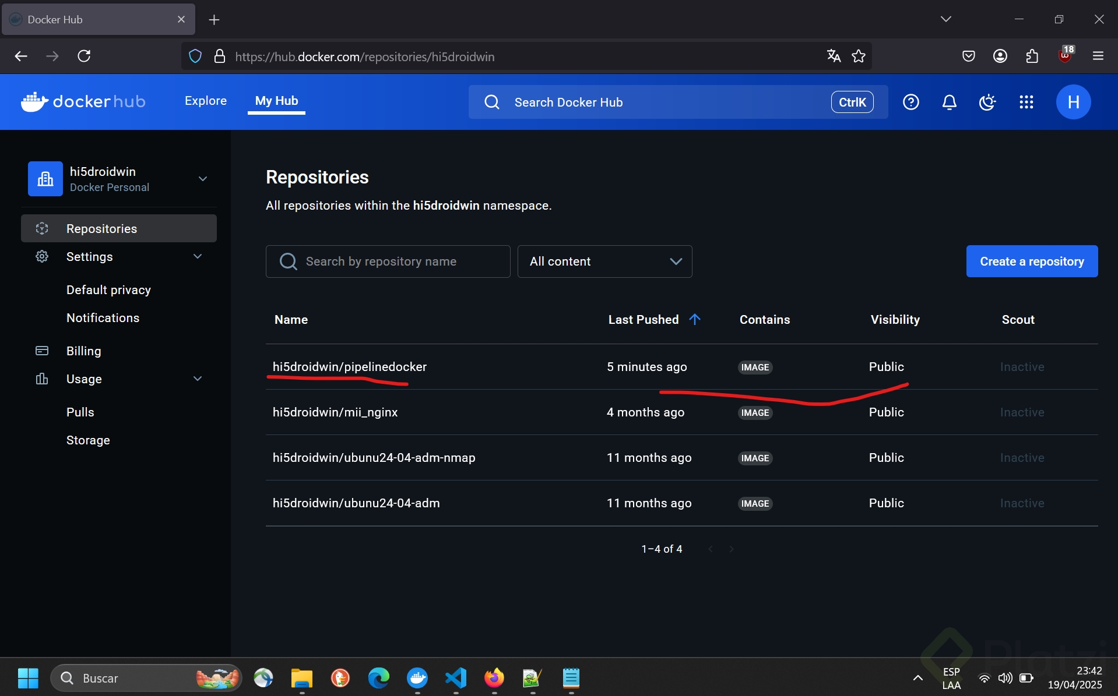Click the Windows Start button
Viewport: 1118px width, 696px height.
click(x=28, y=678)
